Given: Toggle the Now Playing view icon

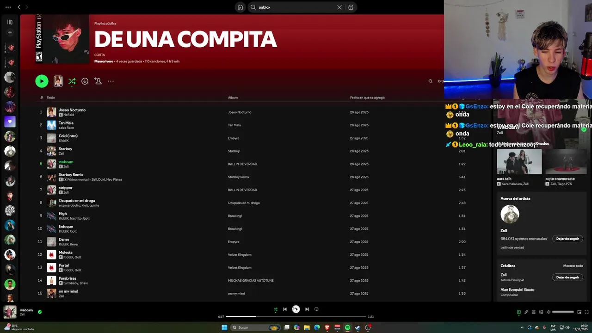Looking at the screenshot, I should click(x=518, y=312).
